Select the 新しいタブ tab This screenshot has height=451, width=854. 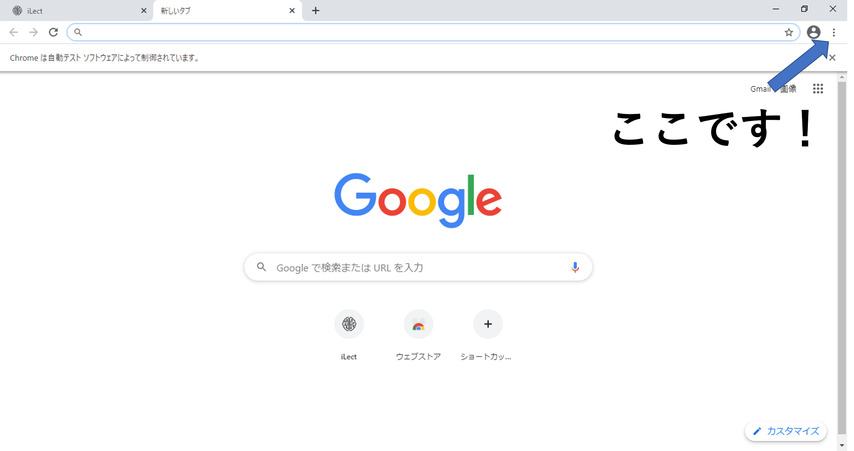coord(227,11)
